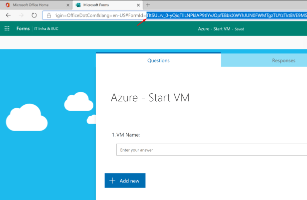Image resolution: width=307 pixels, height=200 pixels.
Task: Select the Azure - Start VM form heading
Action: pos(150,98)
